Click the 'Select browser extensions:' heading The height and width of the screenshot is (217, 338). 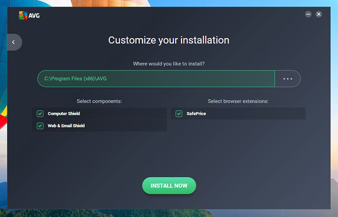238,101
